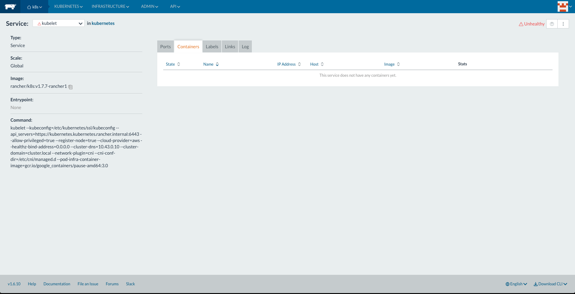Click the File an Issue link
575x294 pixels.
click(x=88, y=284)
